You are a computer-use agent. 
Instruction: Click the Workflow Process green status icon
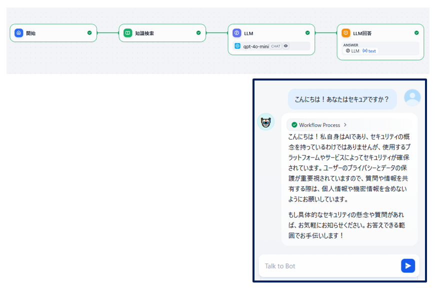click(x=294, y=125)
